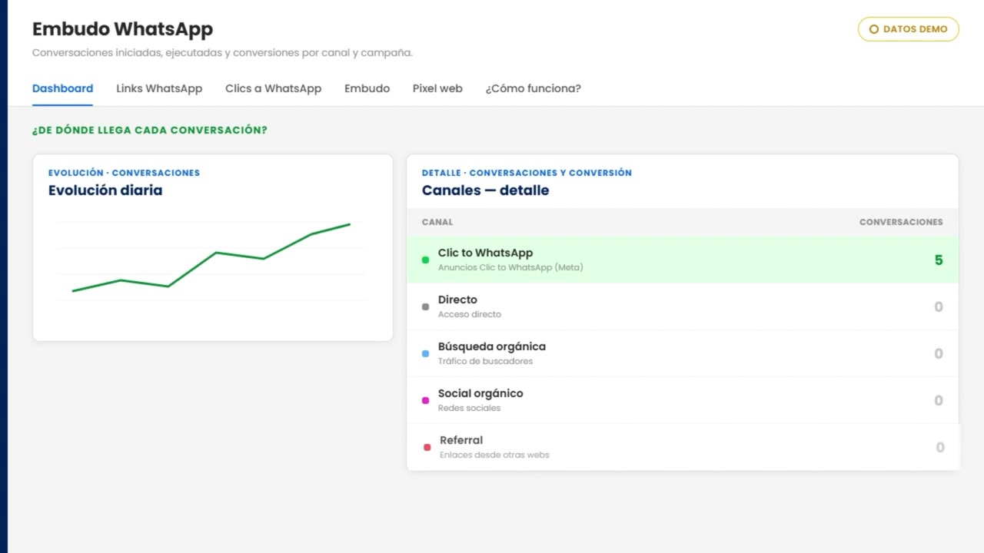
Task: Click the Canales — detalle card title
Action: click(485, 190)
